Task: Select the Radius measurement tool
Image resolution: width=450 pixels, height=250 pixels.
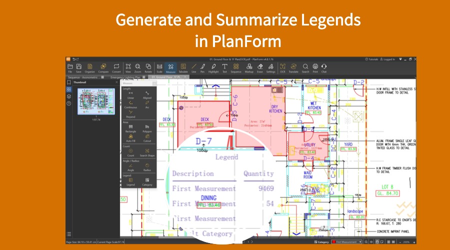Action: coord(147,167)
